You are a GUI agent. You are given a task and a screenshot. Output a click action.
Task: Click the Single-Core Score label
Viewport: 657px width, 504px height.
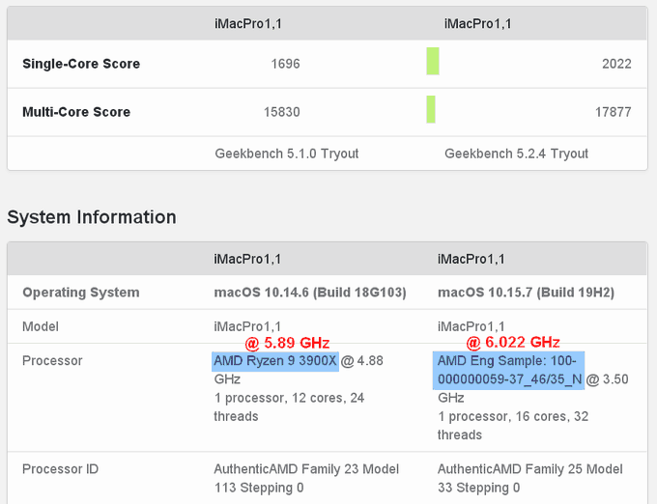tap(81, 64)
